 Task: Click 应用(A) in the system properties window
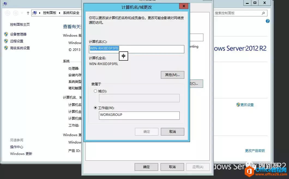click(x=198, y=167)
